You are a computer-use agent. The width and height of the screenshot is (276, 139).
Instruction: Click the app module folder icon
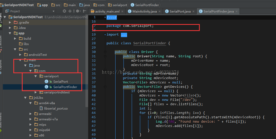tap(16, 33)
